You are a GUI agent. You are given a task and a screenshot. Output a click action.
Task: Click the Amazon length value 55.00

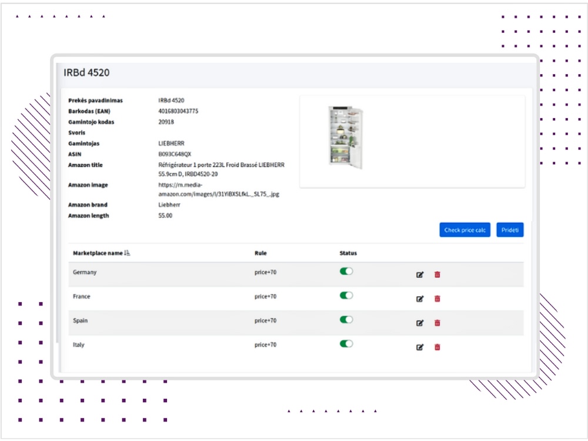pyautogui.click(x=165, y=216)
